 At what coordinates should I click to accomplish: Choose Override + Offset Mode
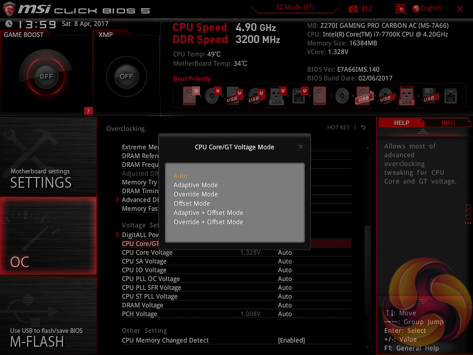[208, 222]
